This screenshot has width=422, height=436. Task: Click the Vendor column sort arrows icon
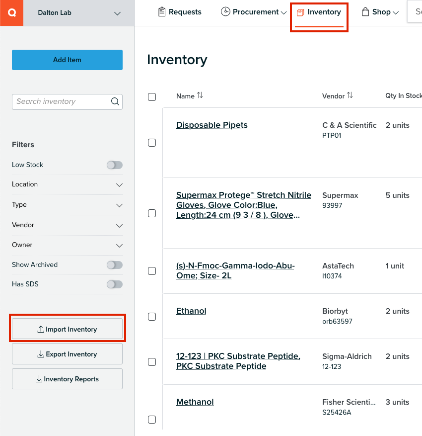pos(350,95)
